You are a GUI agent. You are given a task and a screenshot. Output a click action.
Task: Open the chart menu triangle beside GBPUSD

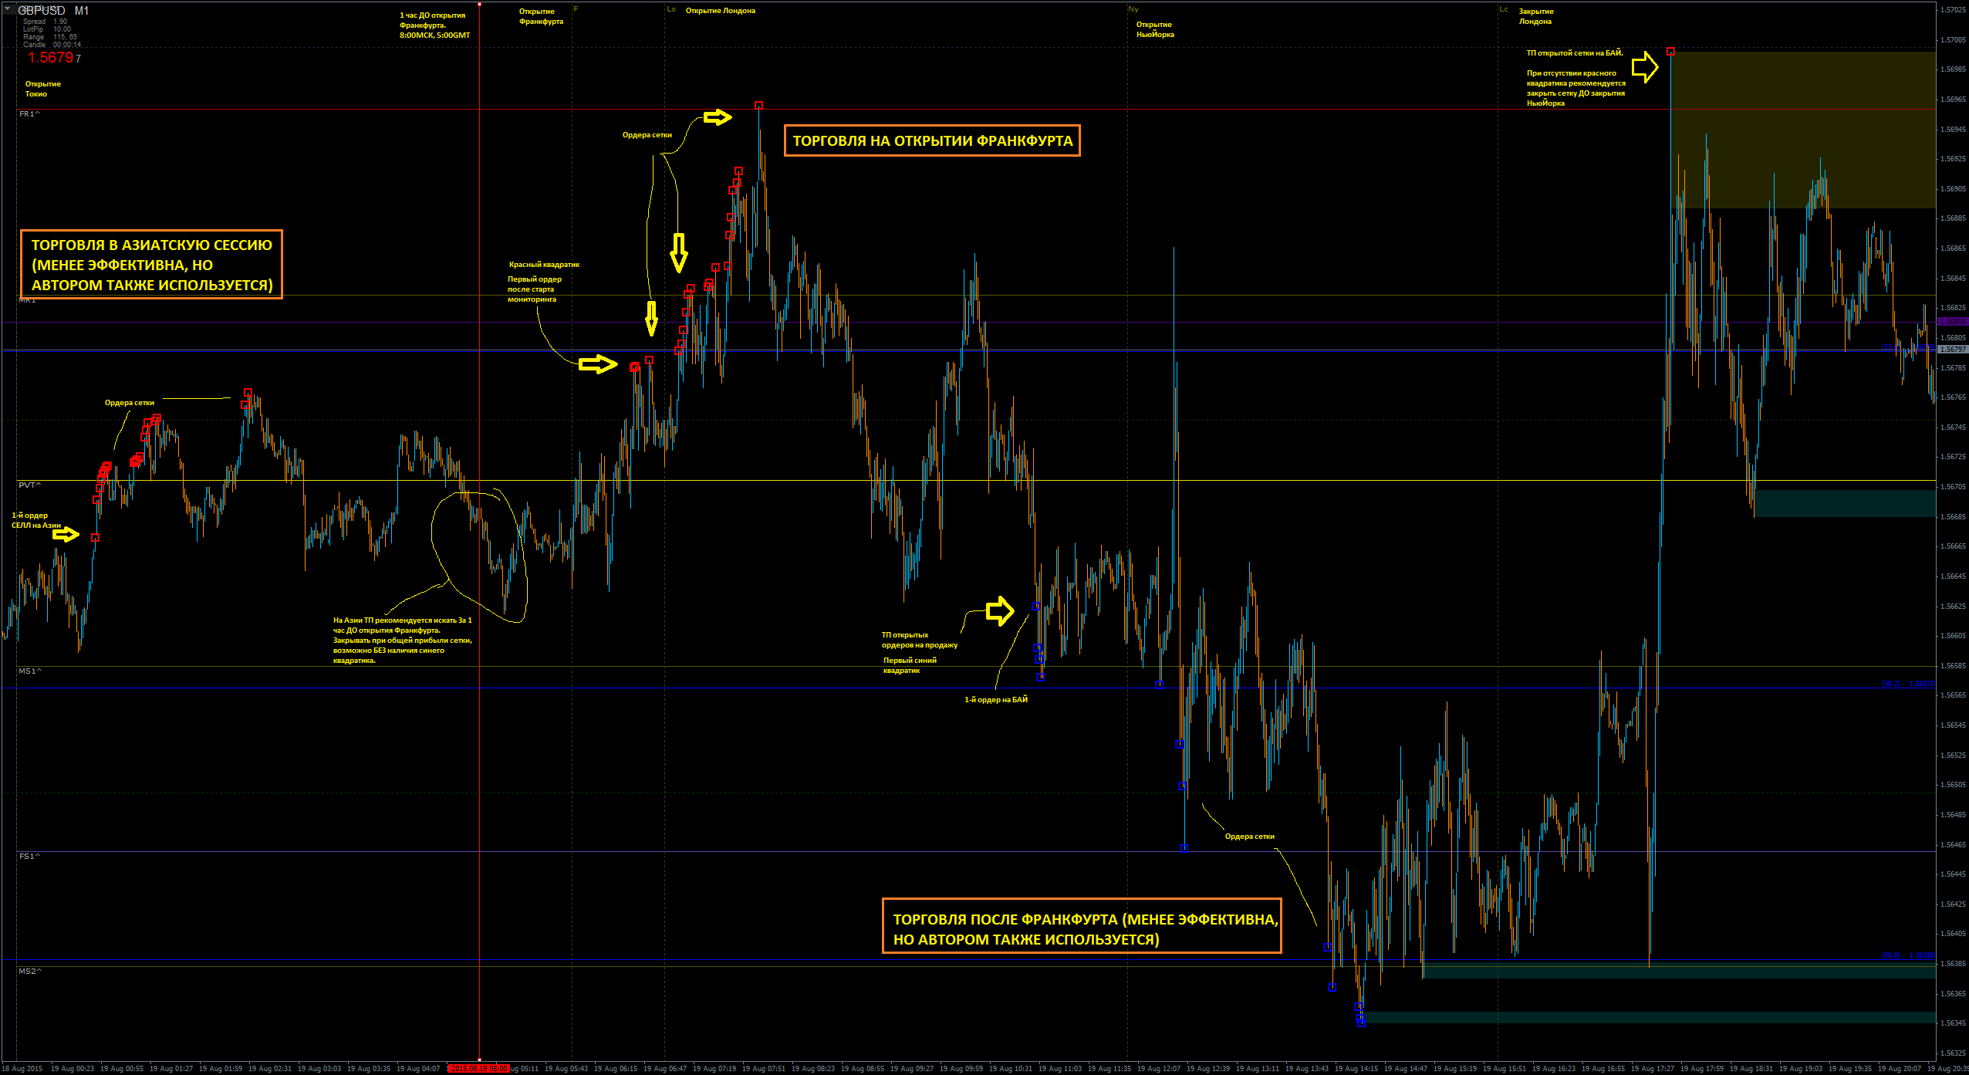(6, 8)
